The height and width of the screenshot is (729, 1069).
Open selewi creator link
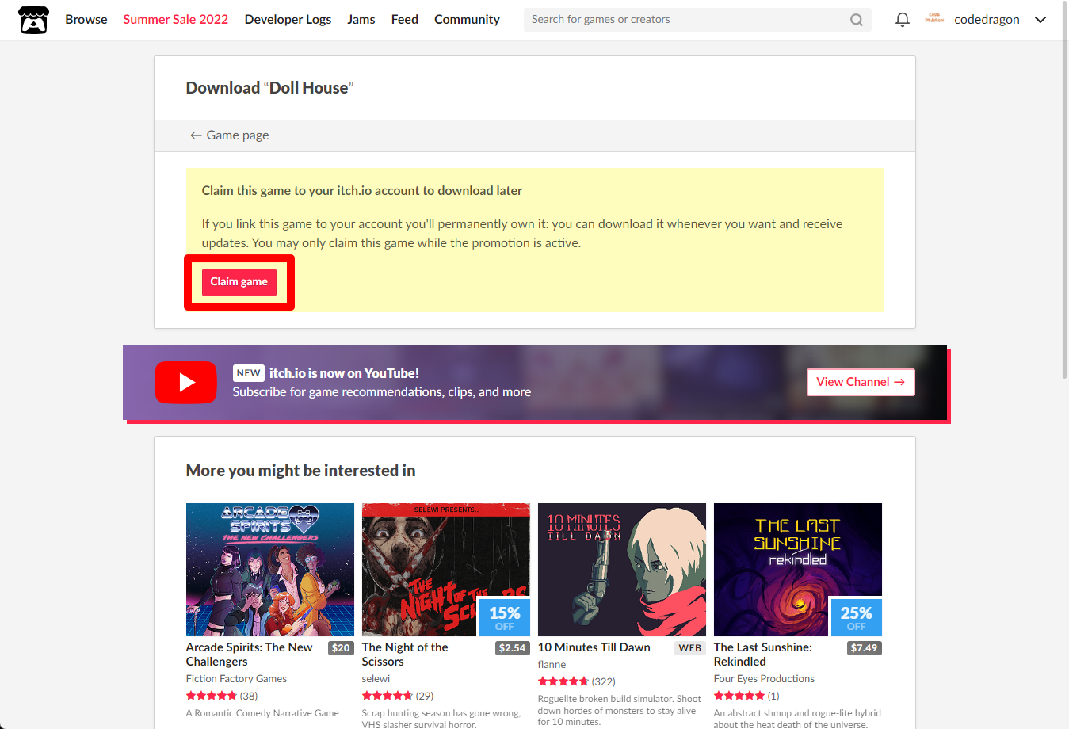tap(376, 679)
